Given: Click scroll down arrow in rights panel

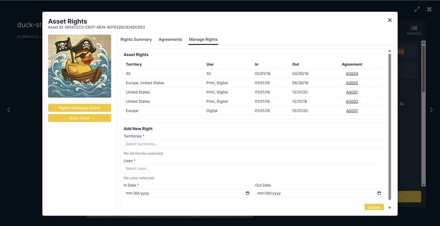Looking at the screenshot, I should [390, 208].
